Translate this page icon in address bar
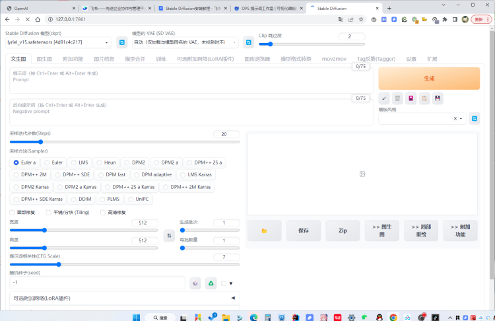495x321 pixels. 341,19
